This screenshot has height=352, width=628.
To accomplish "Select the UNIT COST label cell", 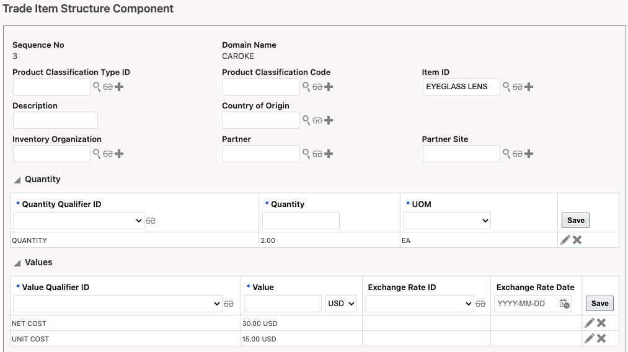I will (125, 339).
